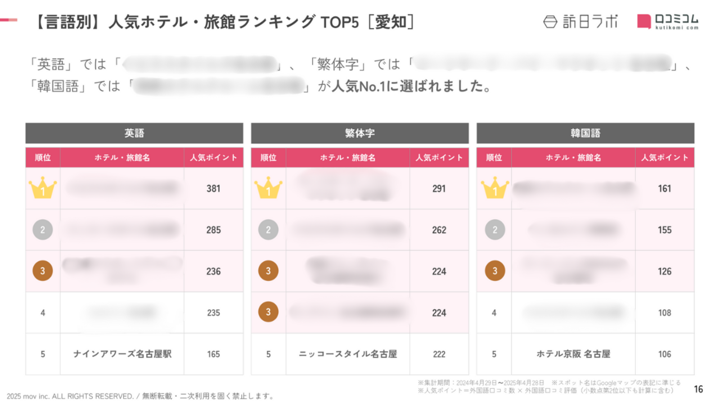
Task: Click the gold crown in 繁体字 table
Action: [268, 188]
